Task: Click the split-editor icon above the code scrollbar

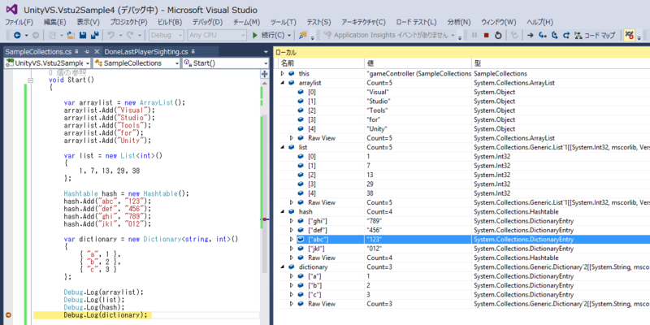Action: [264, 74]
